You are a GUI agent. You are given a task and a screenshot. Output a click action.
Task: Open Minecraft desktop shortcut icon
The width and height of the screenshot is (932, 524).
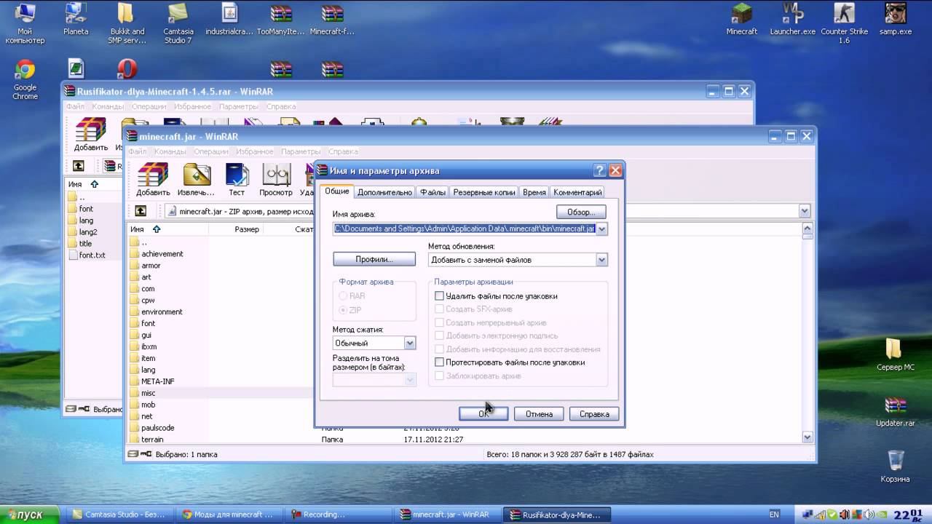tap(741, 19)
